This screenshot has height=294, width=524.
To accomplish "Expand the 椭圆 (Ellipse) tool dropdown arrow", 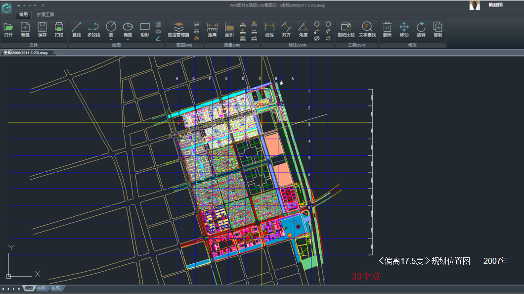I will 128,40.
